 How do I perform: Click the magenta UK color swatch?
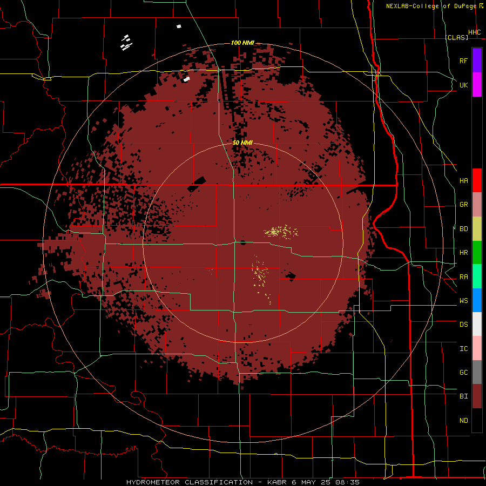477,85
